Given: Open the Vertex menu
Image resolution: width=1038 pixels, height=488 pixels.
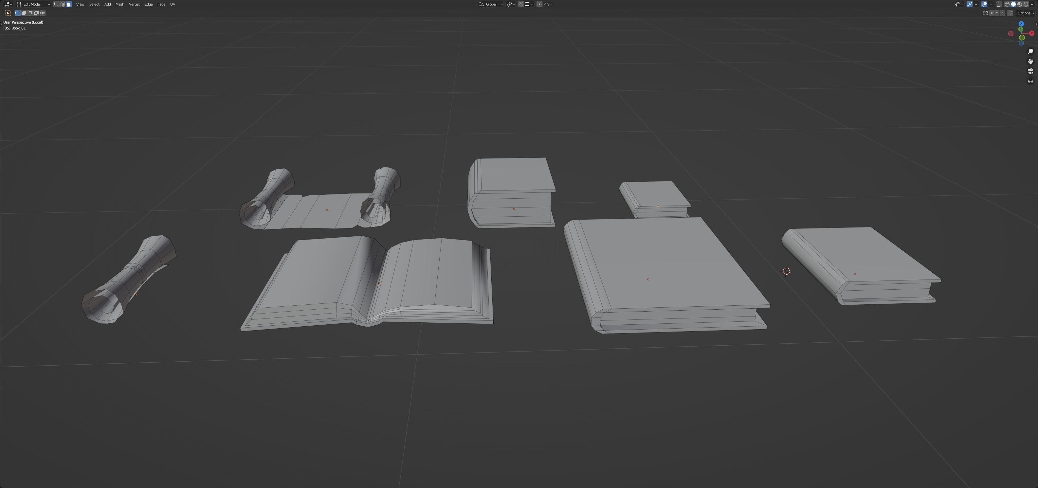Looking at the screenshot, I should pyautogui.click(x=134, y=4).
